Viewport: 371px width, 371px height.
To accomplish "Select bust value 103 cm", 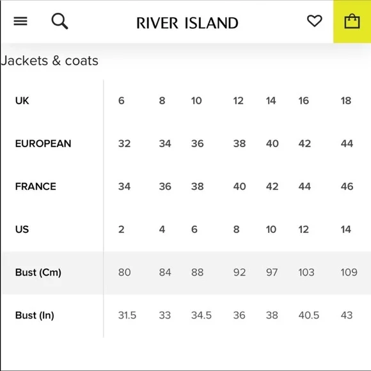I will pyautogui.click(x=306, y=272).
